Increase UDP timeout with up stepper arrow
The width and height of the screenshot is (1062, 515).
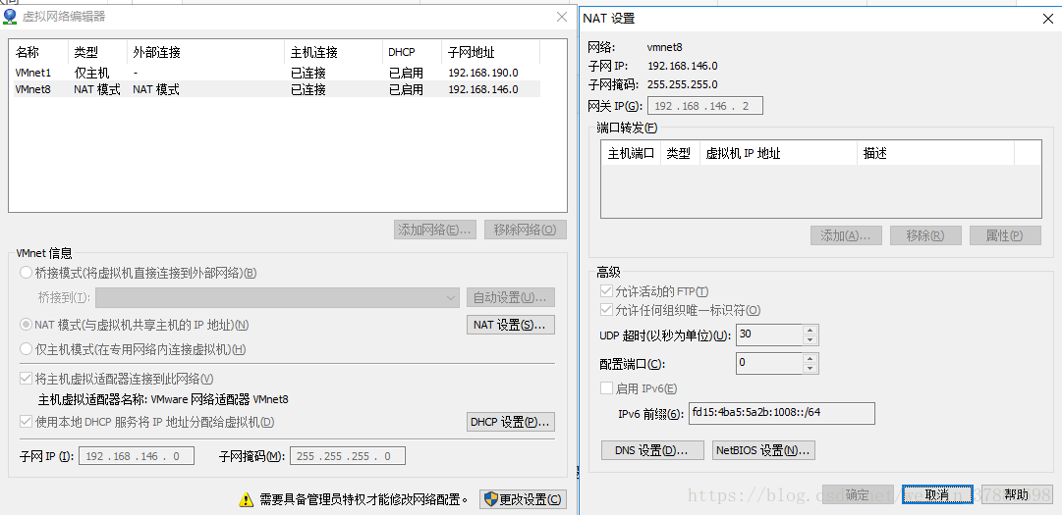810,330
